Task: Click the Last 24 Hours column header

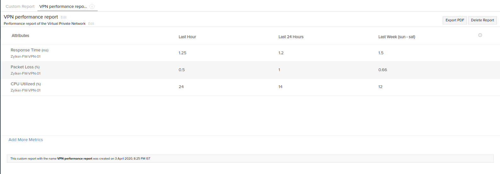Action: pos(291,37)
